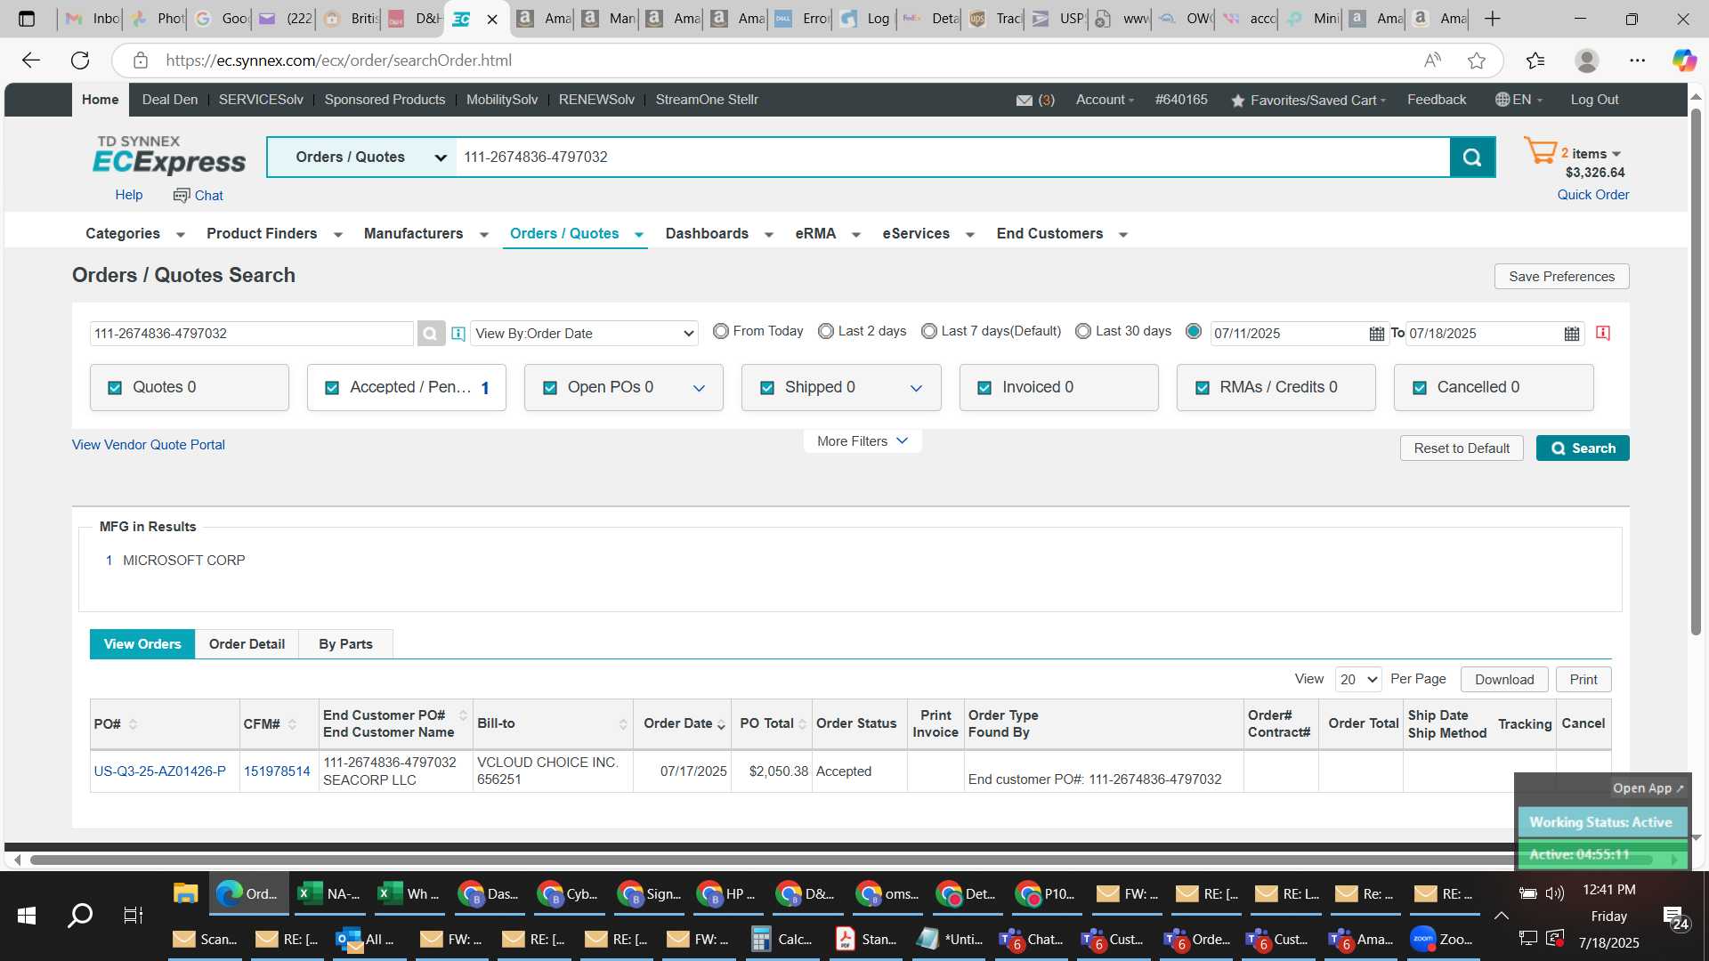This screenshot has height=961, width=1709.
Task: Toggle the Cancelled checkbox
Action: tap(1420, 388)
